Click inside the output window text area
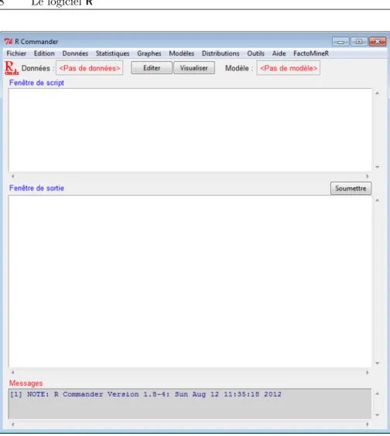Viewport: 390px width, 436px height. tap(190, 281)
